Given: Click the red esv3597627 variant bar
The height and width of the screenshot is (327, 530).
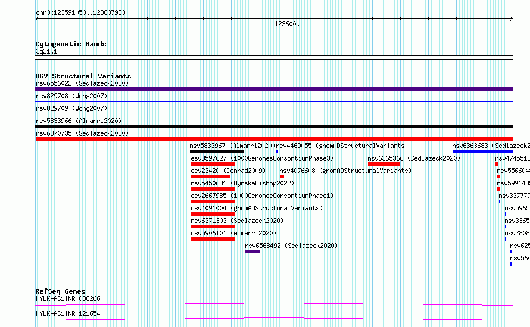Looking at the screenshot, I should click(213, 164).
